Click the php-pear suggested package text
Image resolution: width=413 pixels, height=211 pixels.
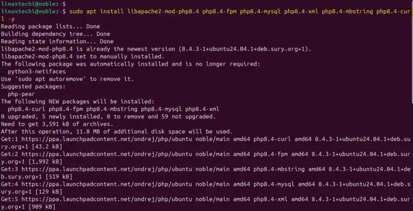click(22, 94)
